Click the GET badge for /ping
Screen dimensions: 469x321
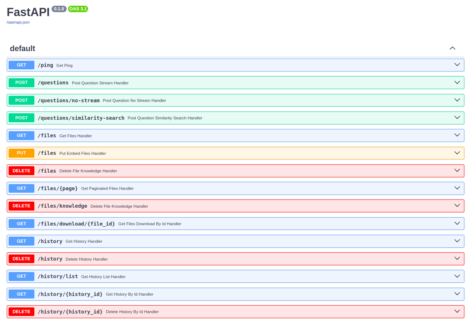(x=21, y=65)
